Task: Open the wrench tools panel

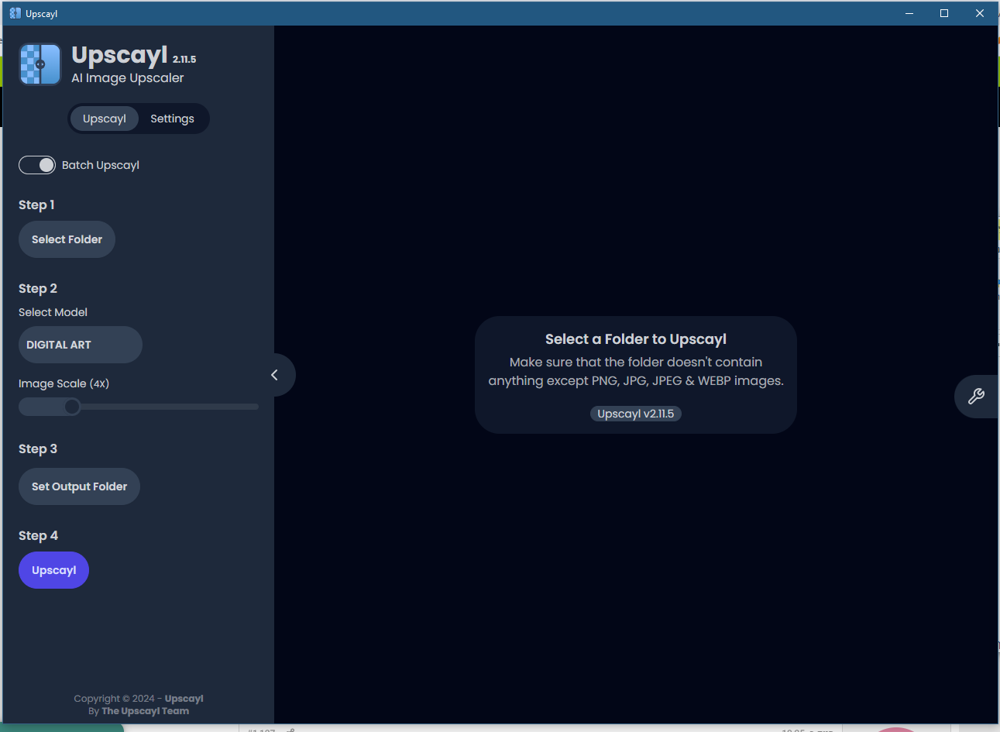Action: (x=976, y=397)
